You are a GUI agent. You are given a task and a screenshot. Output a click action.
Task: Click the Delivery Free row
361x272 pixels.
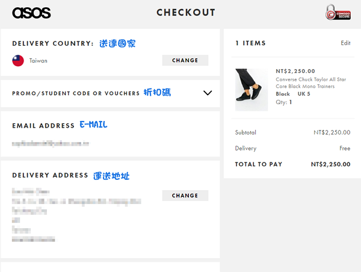[292, 148]
